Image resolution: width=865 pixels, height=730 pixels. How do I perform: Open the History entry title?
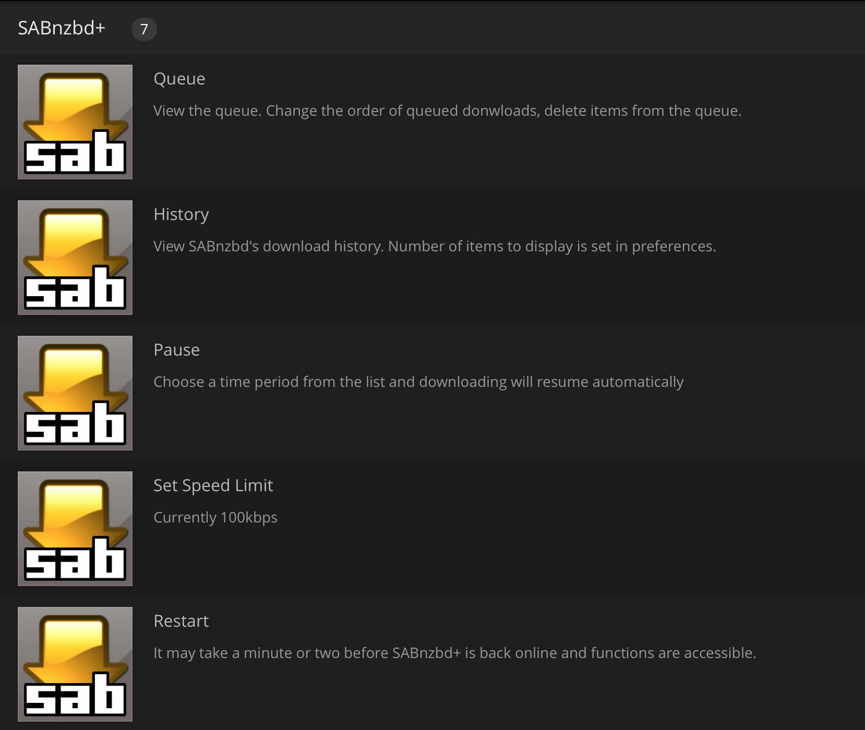click(181, 214)
